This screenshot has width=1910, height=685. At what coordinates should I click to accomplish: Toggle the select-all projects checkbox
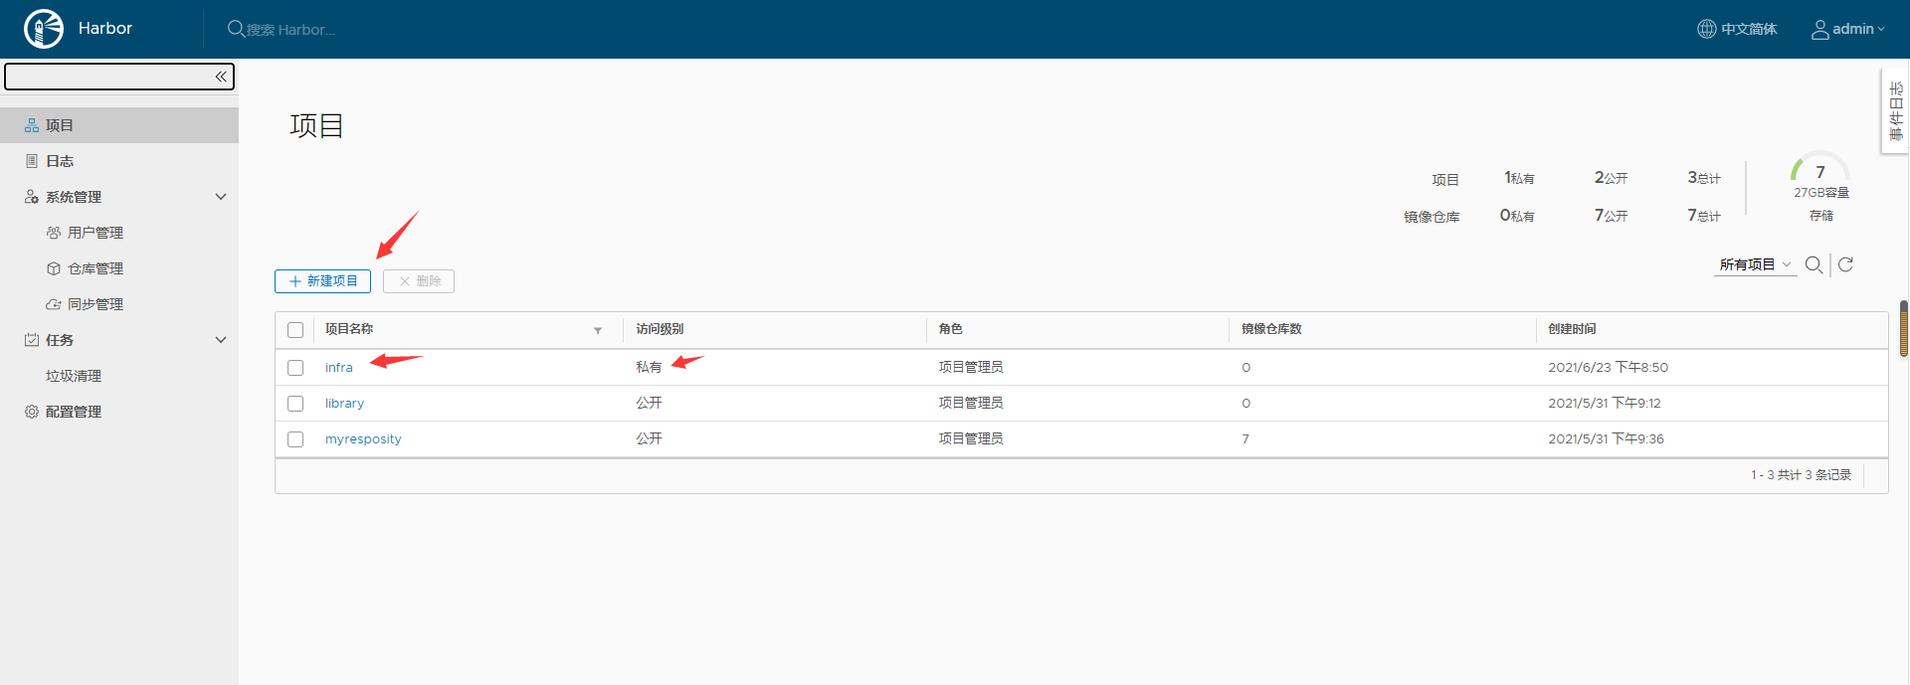pyautogui.click(x=295, y=330)
